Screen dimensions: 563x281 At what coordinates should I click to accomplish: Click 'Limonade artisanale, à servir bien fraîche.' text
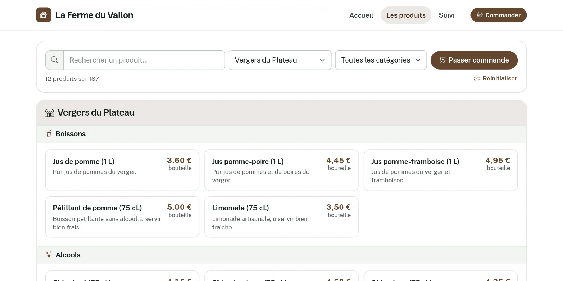[260, 223]
